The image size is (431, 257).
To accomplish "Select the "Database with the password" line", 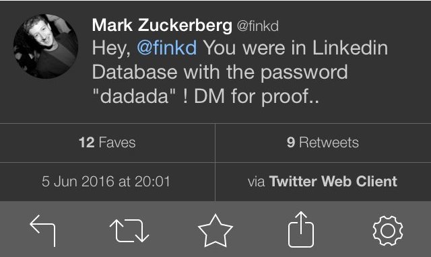I will [220, 73].
